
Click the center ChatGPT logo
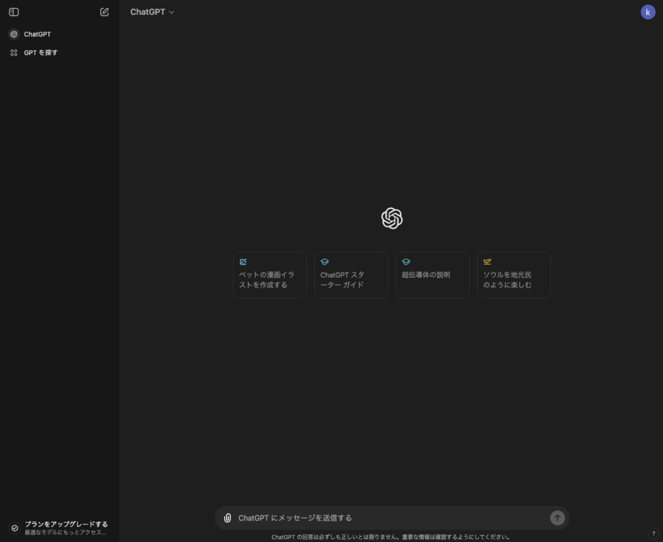[x=392, y=218]
